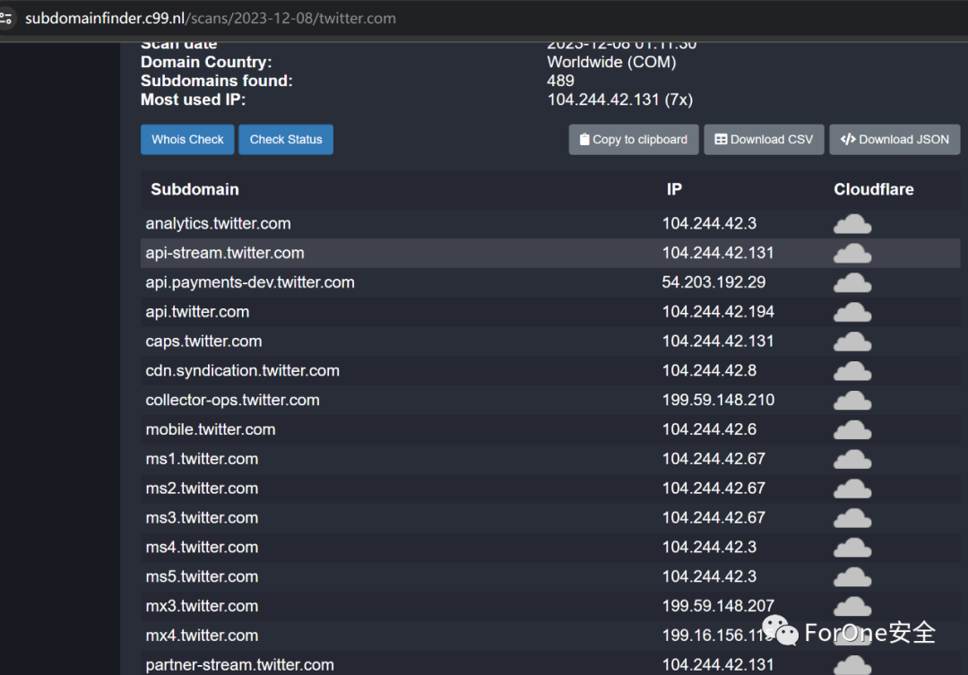This screenshot has height=675, width=968.
Task: Open the api-stream.twitter.com subdomain
Action: click(225, 253)
